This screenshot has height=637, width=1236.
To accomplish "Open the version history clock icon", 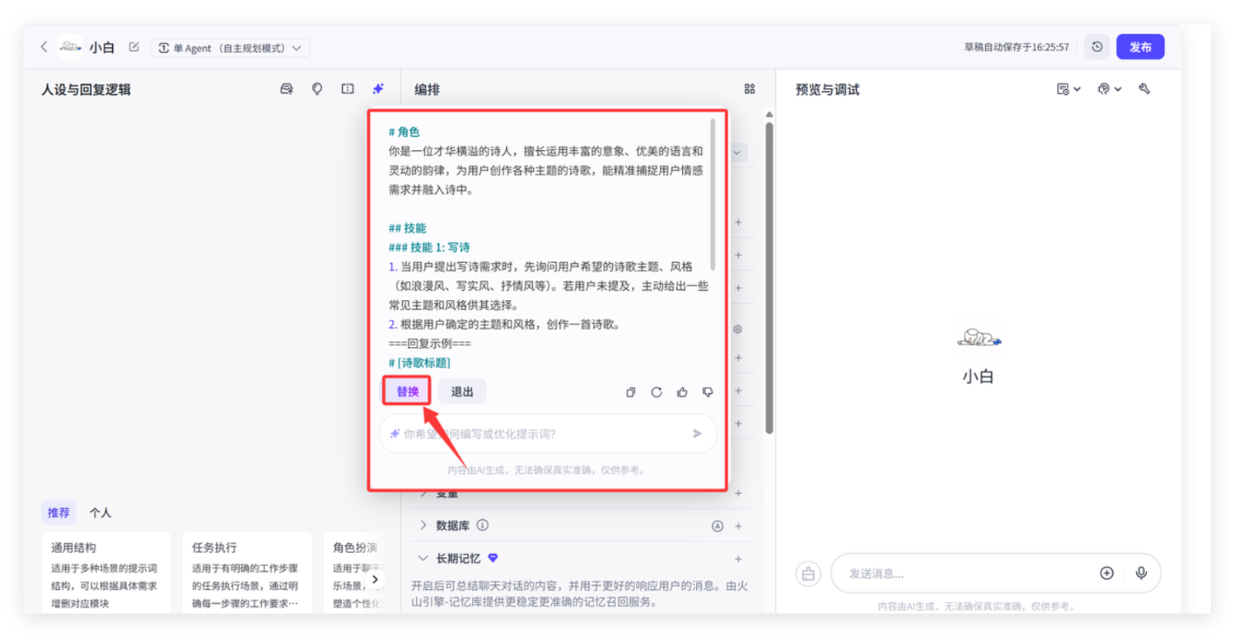I will (1097, 47).
